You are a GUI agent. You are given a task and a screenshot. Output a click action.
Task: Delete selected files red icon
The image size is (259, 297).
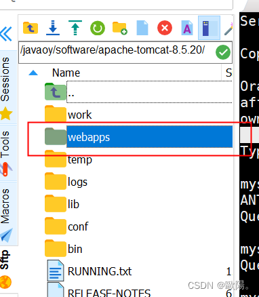[165, 28]
